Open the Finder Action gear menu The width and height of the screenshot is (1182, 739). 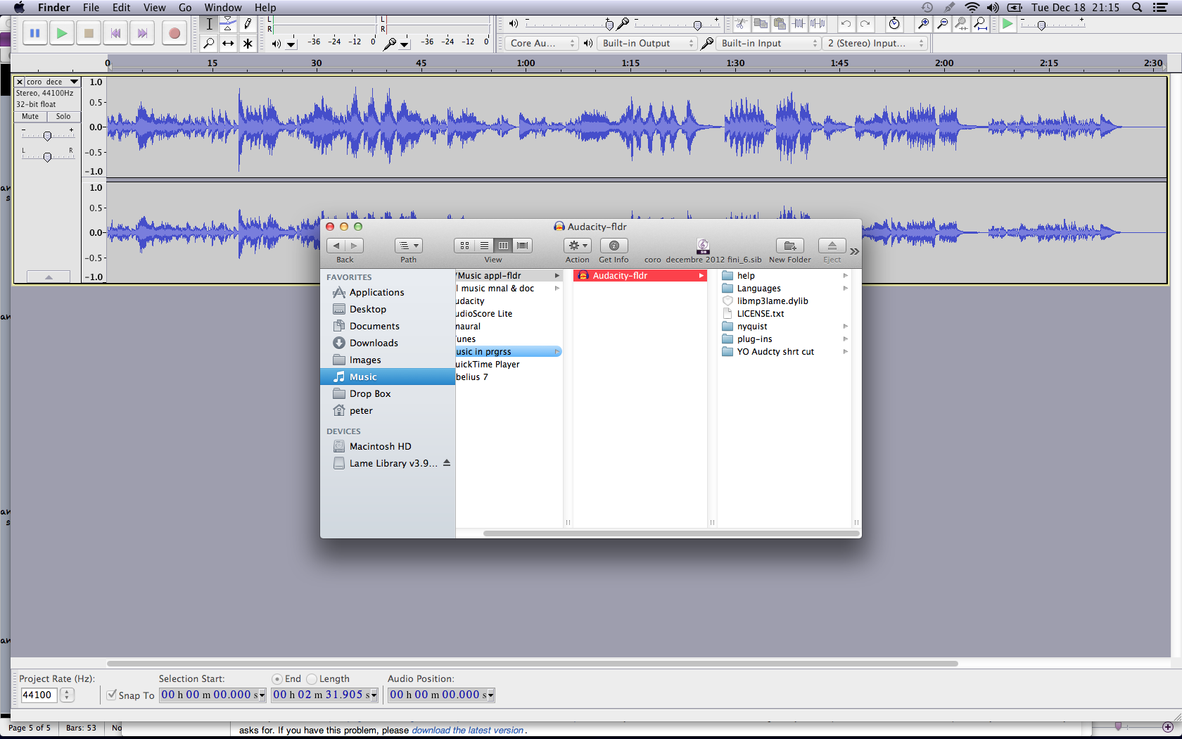tap(578, 246)
